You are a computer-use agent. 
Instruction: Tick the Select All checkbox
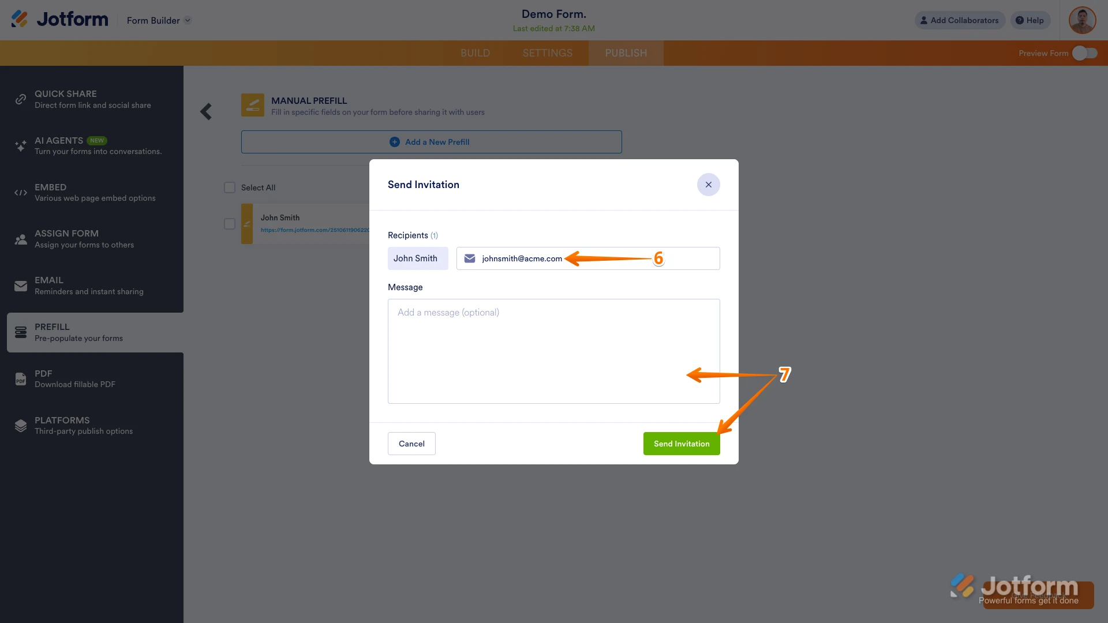[230, 187]
